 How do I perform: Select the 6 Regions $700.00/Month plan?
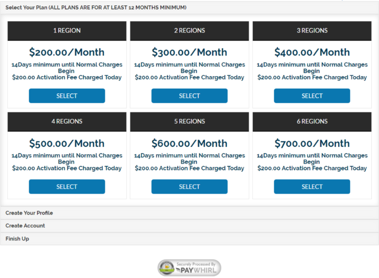(x=312, y=187)
